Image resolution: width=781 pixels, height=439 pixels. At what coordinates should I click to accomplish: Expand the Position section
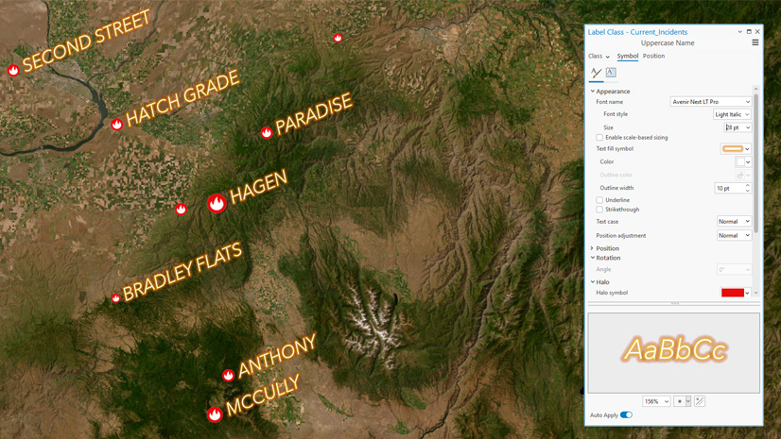(x=592, y=248)
